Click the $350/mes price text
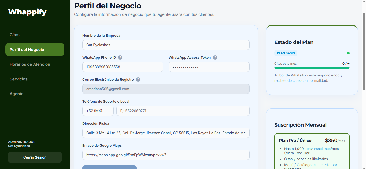The height and width of the screenshot is (169, 366). coord(335,141)
